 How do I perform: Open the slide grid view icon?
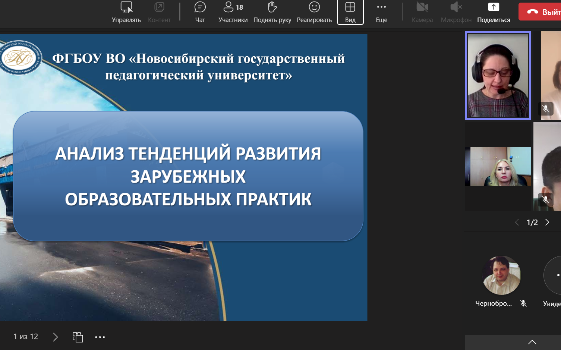[78, 337]
